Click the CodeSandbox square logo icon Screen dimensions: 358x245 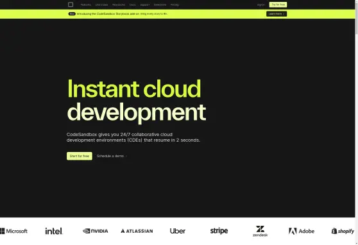[71, 4]
